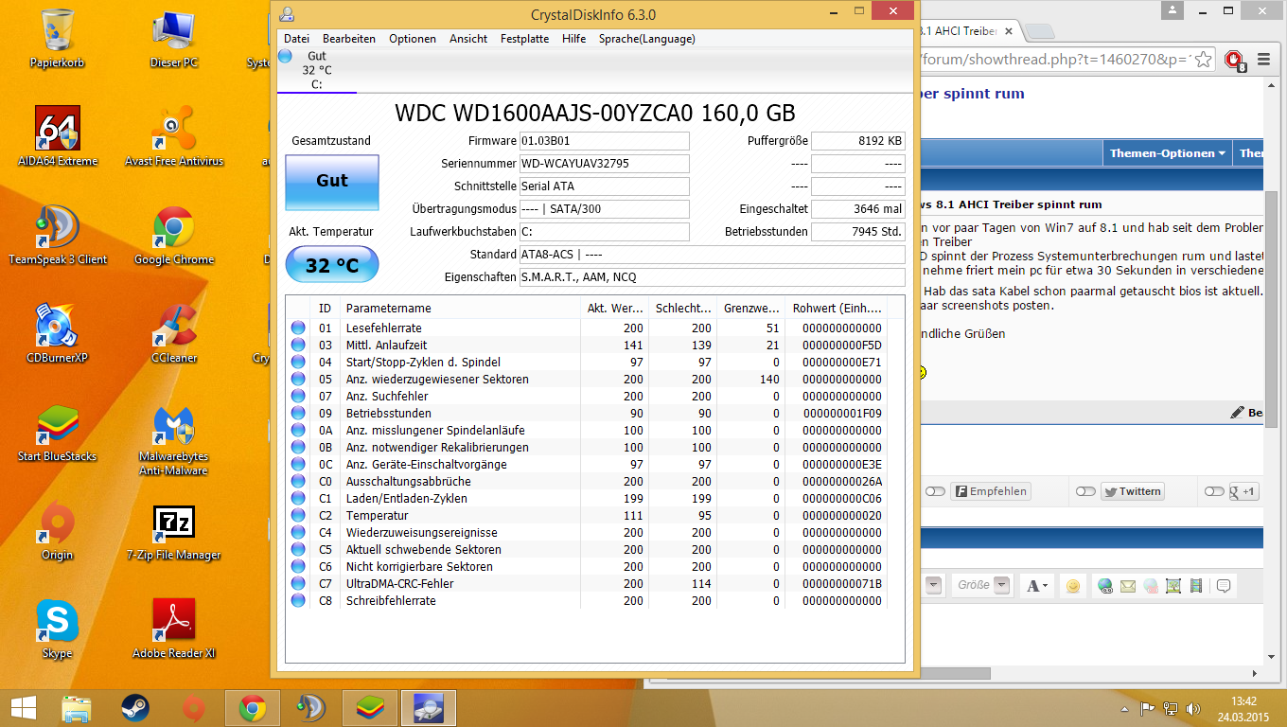Open the Bearbeiten menu

pos(349,39)
